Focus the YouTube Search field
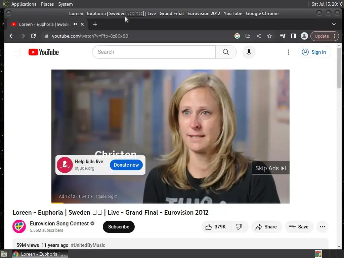Viewport: 344px width, 258px height. coord(154,52)
